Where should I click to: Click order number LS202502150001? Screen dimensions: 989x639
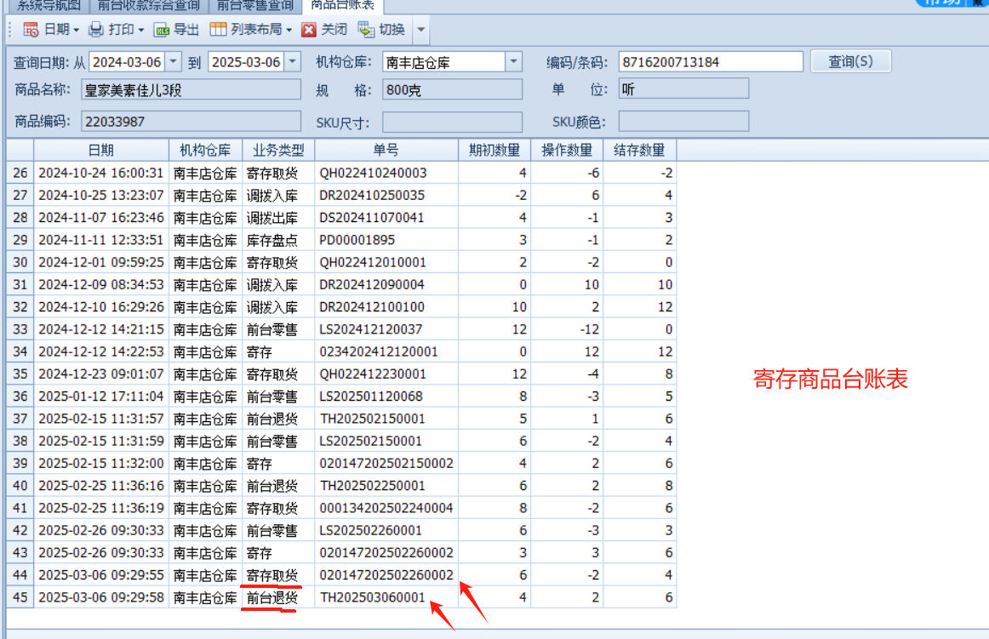[x=371, y=441]
